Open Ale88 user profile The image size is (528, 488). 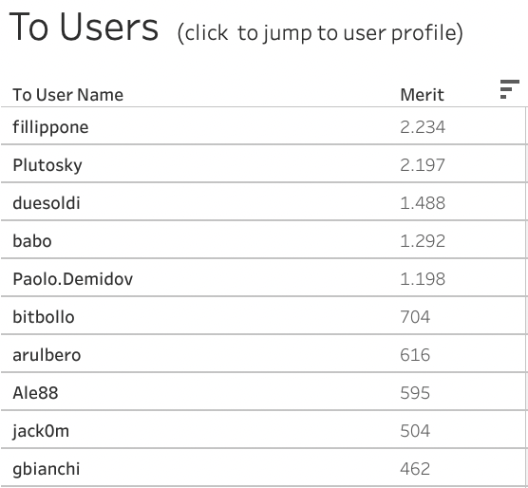coord(35,393)
